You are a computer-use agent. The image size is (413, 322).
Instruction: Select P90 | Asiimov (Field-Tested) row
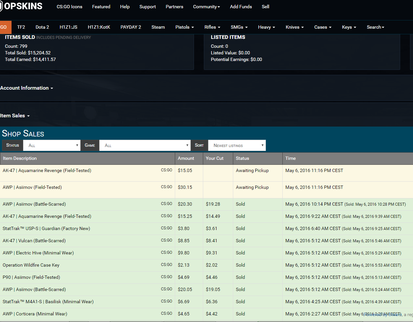(206, 278)
